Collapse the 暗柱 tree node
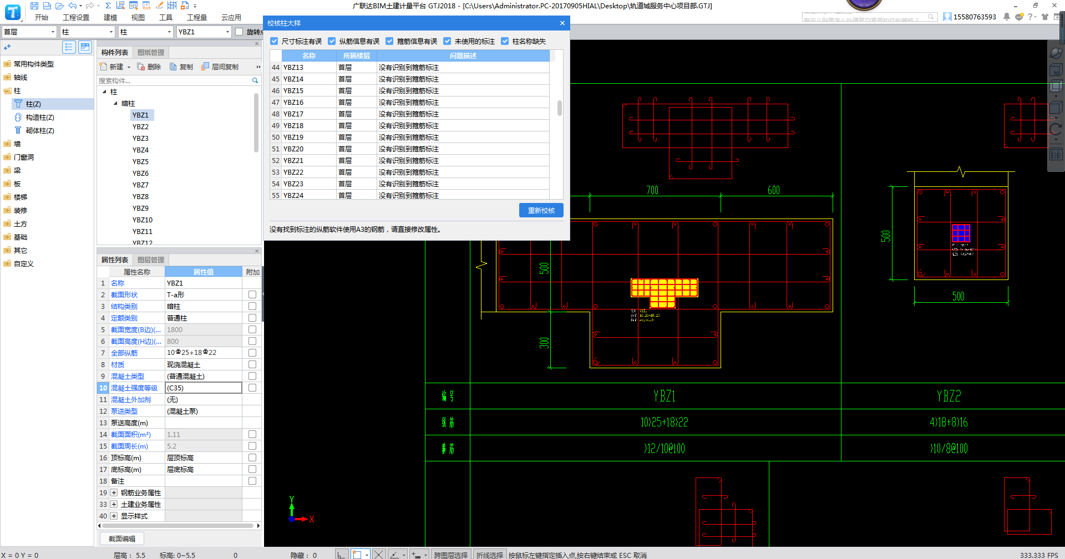 (x=115, y=103)
